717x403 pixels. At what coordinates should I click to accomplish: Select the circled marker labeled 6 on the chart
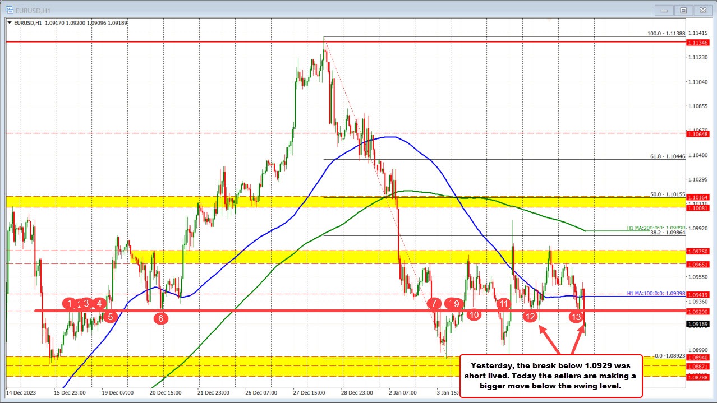161,318
